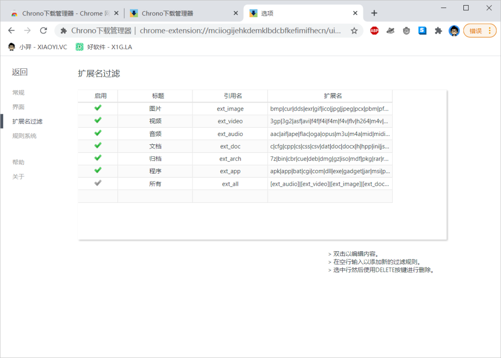Image resolution: width=501 pixels, height=358 pixels.
Task: Open the 帮助 page
Action: 18,162
